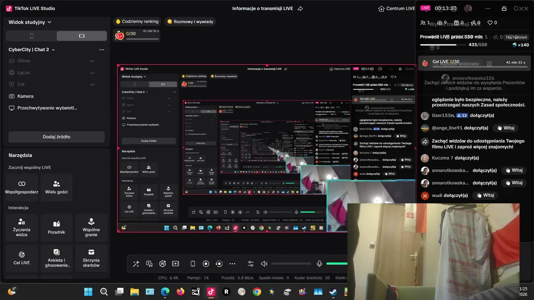Screen dimensions: 534x300
Task: Open the Widok studyjny dropdown
Action: pos(30,22)
